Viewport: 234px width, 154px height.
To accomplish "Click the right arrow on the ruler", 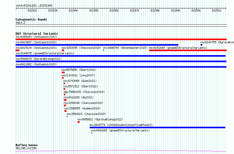I will [226, 8].
